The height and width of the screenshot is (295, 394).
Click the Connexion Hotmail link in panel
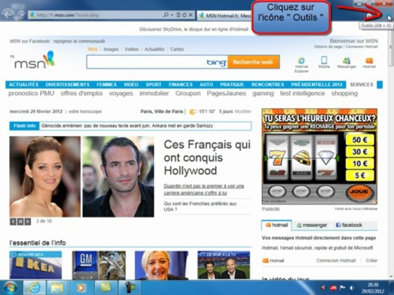336,261
